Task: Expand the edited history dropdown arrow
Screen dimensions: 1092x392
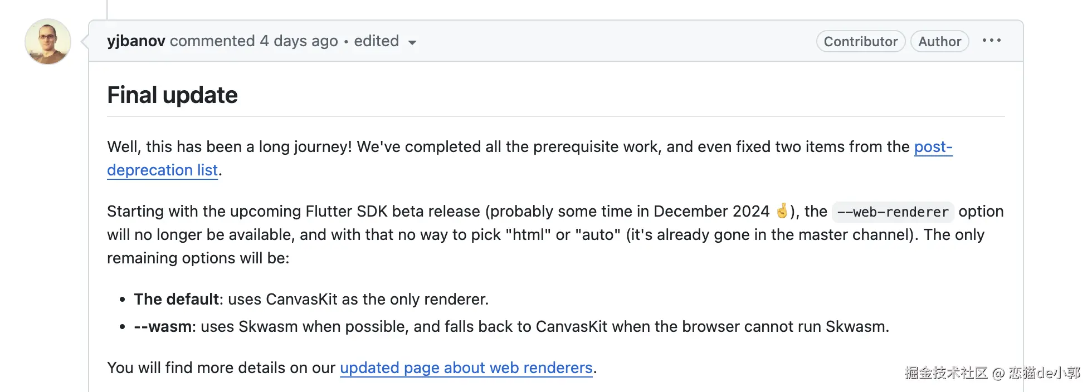Action: click(412, 42)
